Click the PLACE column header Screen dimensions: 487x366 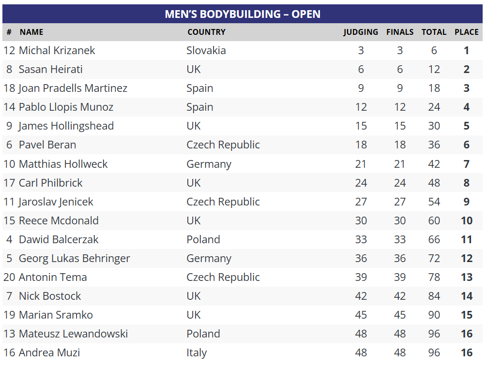466,32
